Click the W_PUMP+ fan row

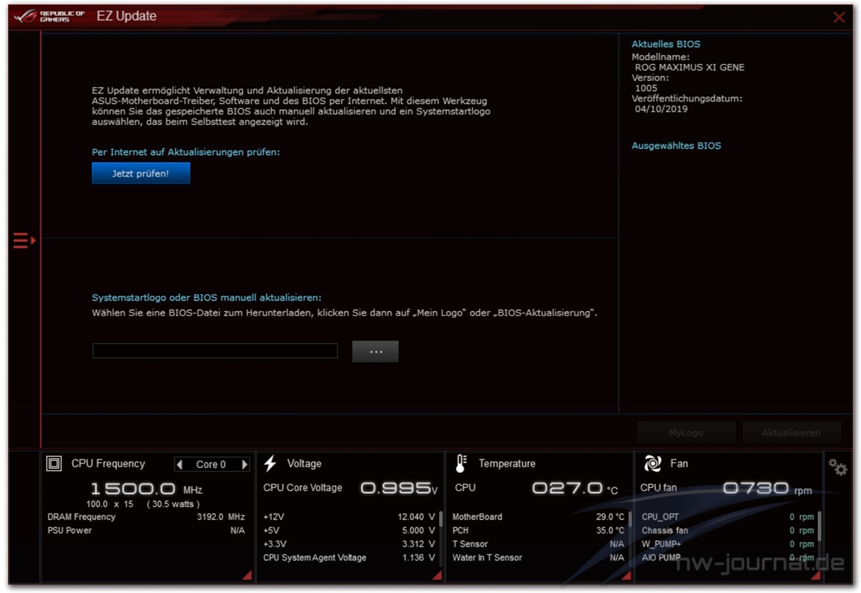click(x=728, y=544)
